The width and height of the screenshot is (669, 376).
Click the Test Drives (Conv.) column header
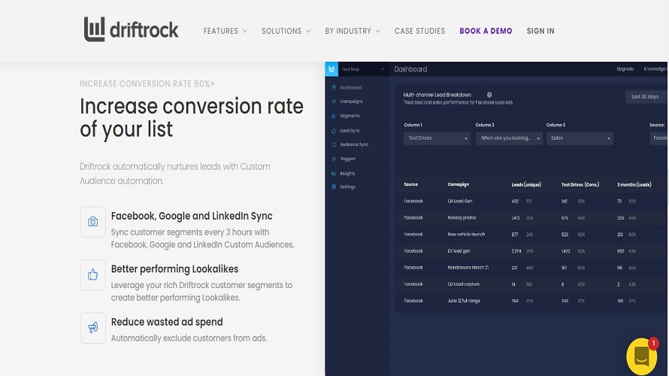[x=580, y=184]
